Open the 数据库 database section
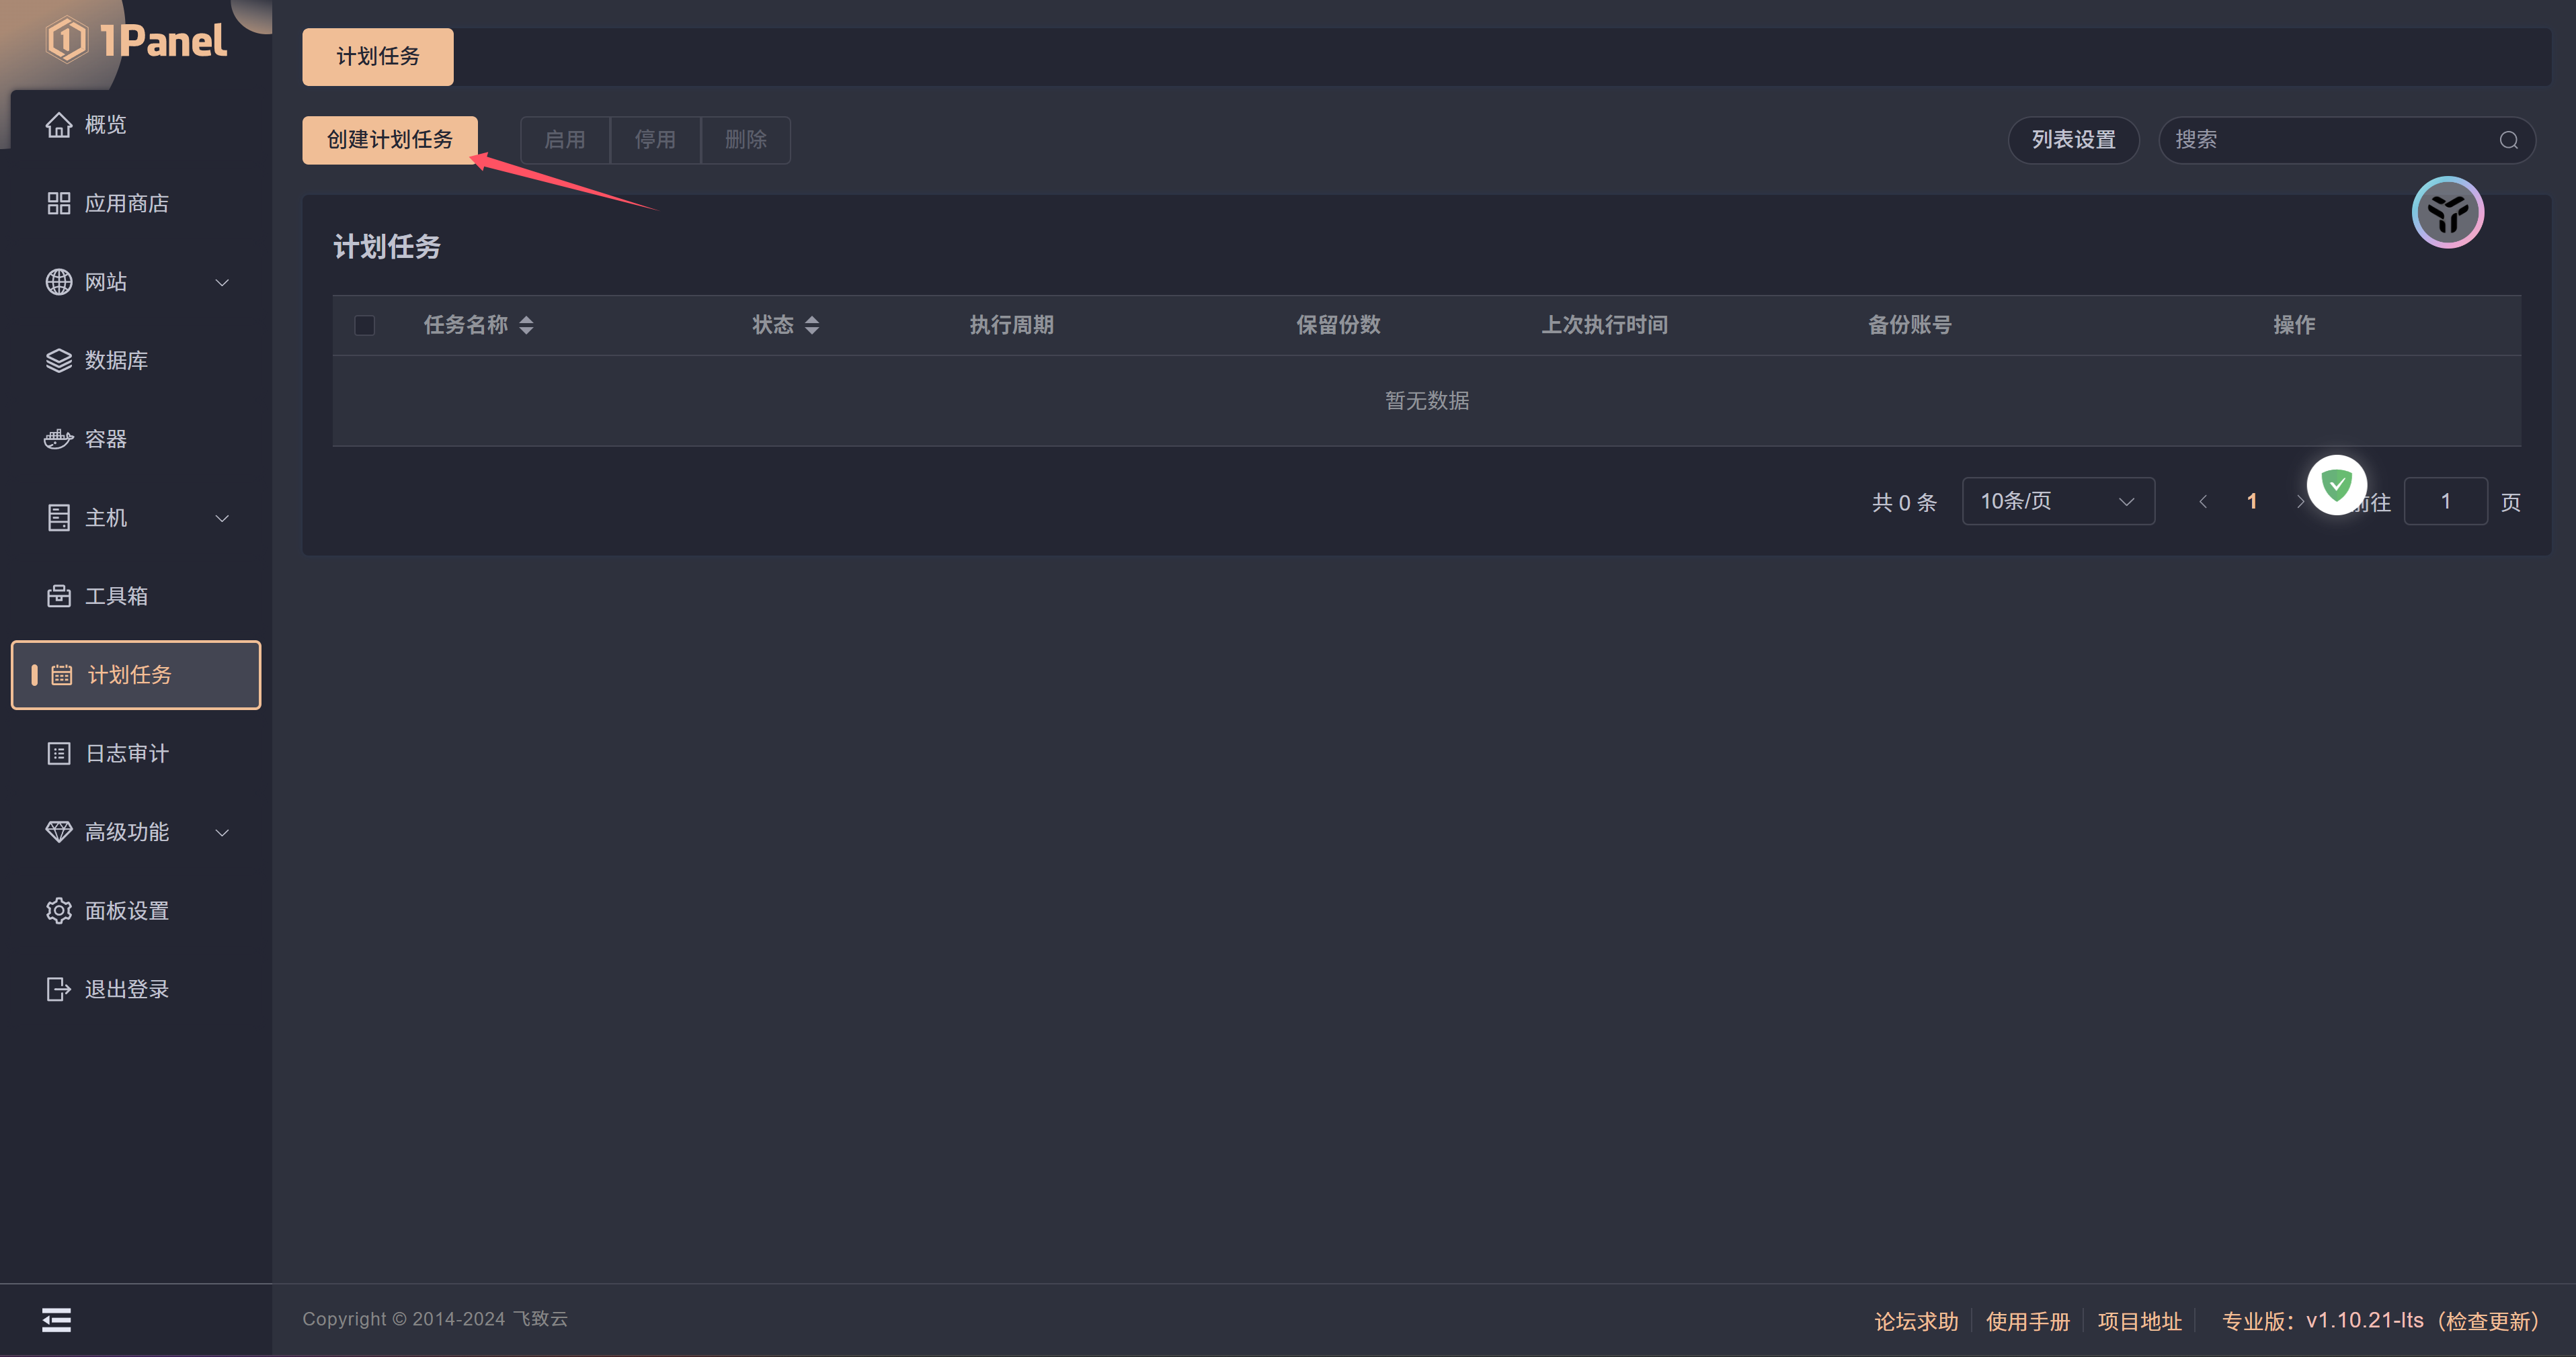 (x=118, y=359)
